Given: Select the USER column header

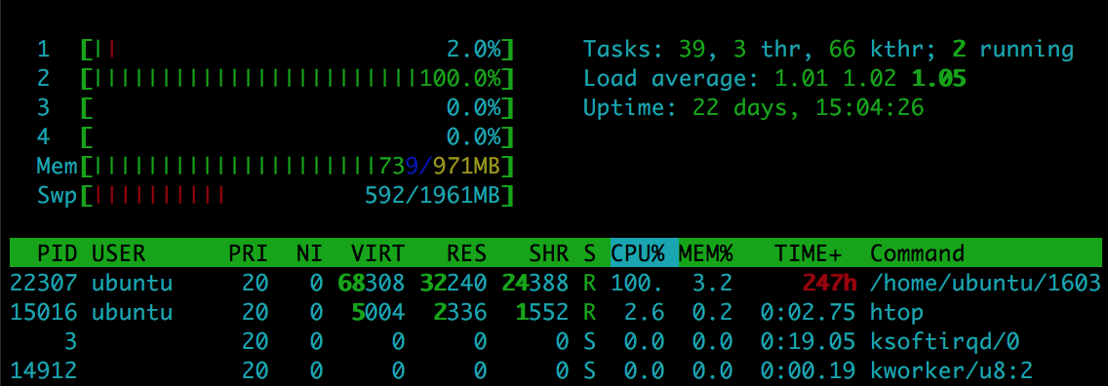Looking at the screenshot, I should [119, 252].
